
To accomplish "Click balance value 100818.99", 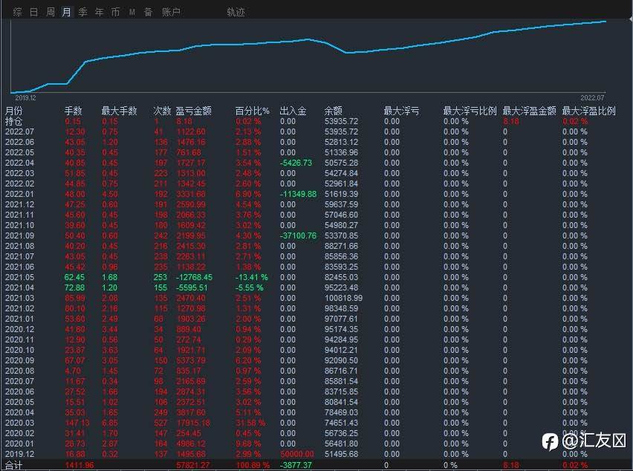I will point(343,298).
